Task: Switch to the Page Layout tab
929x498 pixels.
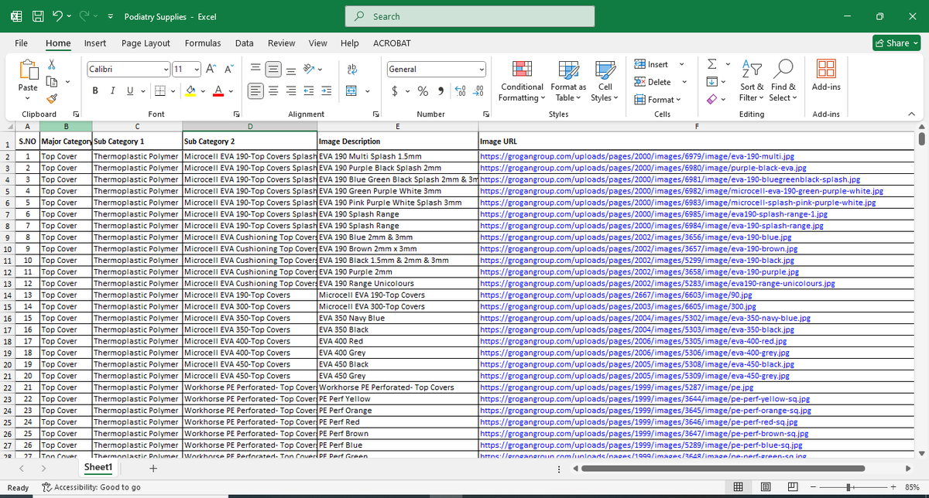Action: click(x=146, y=43)
